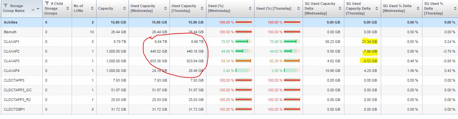Viewport: 458px width, 119px height.
Task: Click Used Capacity [Wednesday] header label
Action: pyautogui.click(x=143, y=8)
